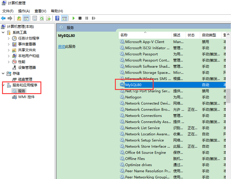Screen dimensions: 231x179
Task: Collapse the 系统工具 tree node
Action: pyautogui.click(x=3, y=33)
